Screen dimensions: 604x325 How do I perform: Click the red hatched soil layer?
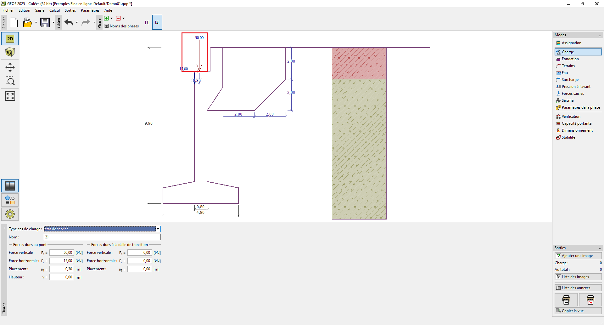click(359, 63)
